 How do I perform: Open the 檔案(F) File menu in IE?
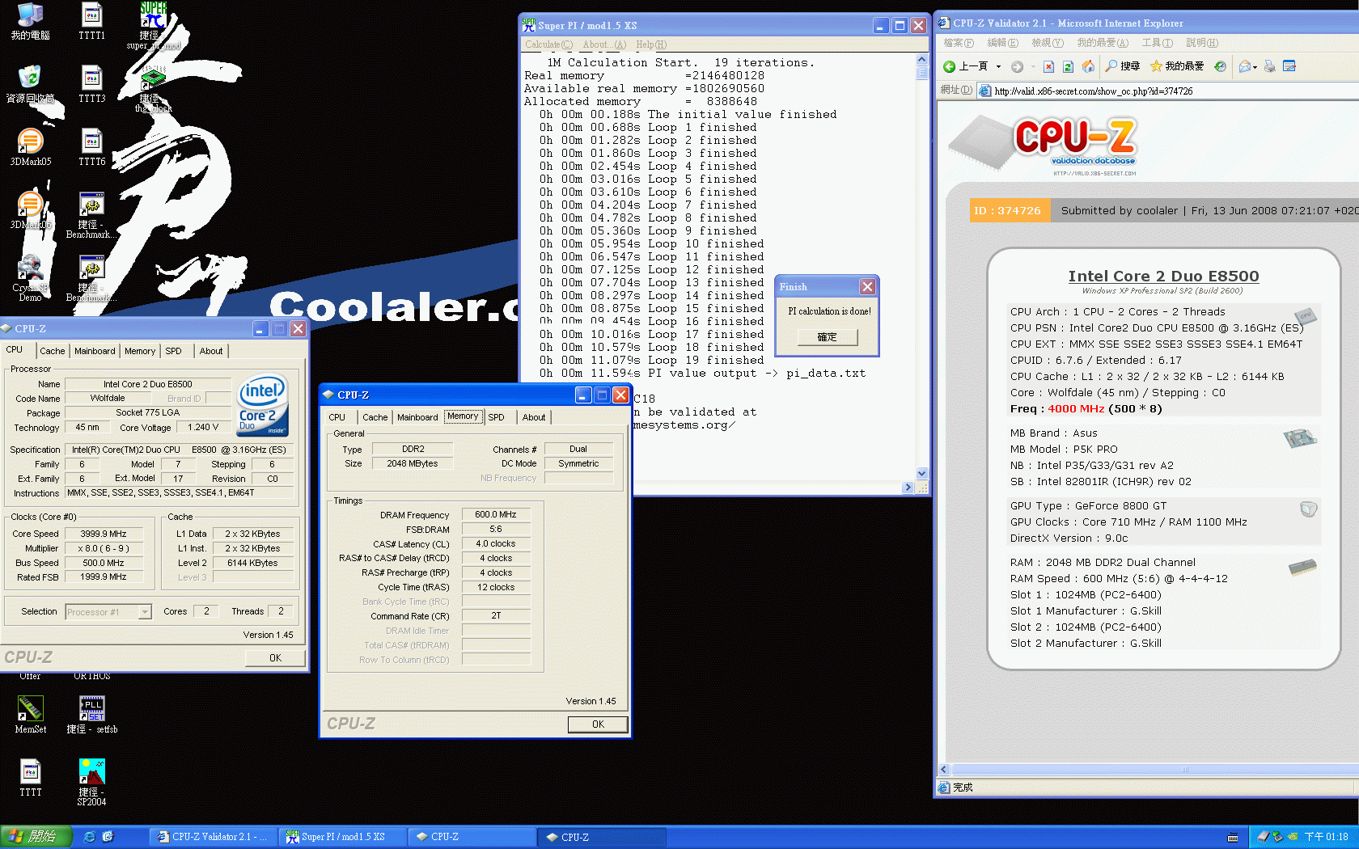coord(959,43)
